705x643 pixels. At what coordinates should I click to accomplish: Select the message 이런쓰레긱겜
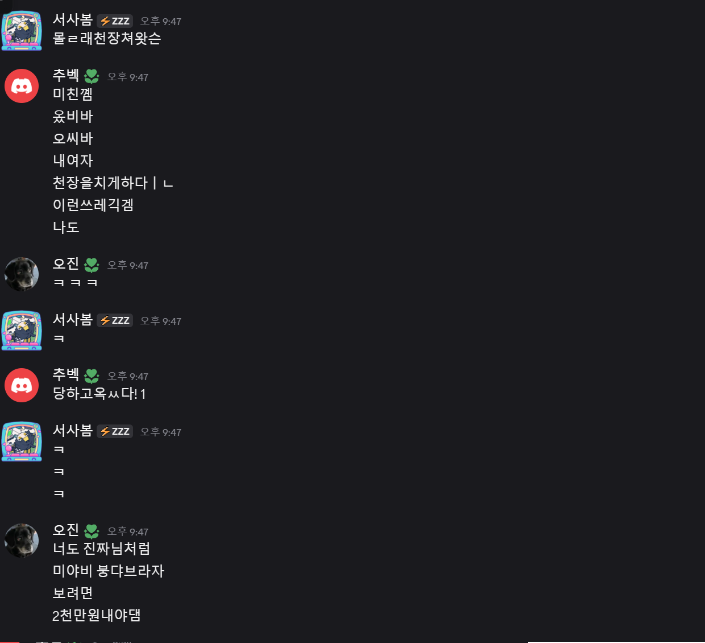[93, 205]
